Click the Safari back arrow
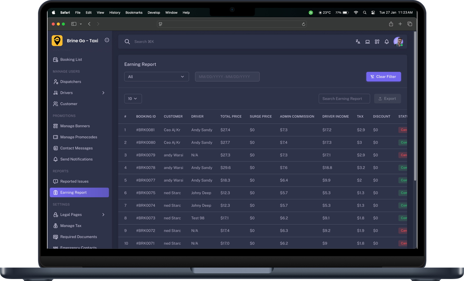464x281 pixels. click(x=89, y=24)
